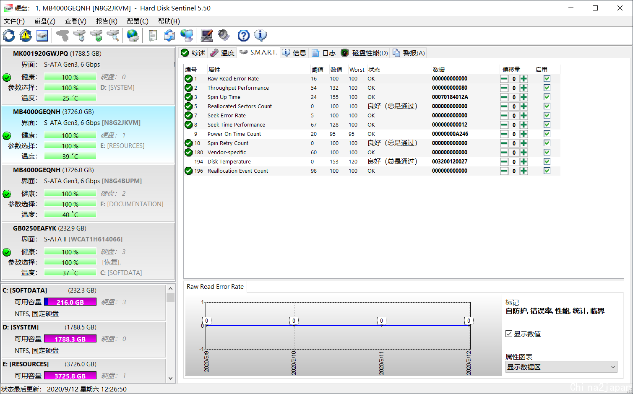The image size is (633, 394).
Task: Click green health icon of GB0250EAFYK disk
Action: pos(7,252)
